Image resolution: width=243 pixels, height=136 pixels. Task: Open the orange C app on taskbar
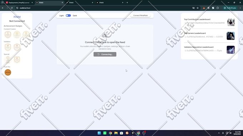coord(127,133)
